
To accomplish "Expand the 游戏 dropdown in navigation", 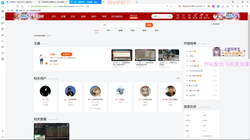I will pyautogui.click(x=94, y=16).
